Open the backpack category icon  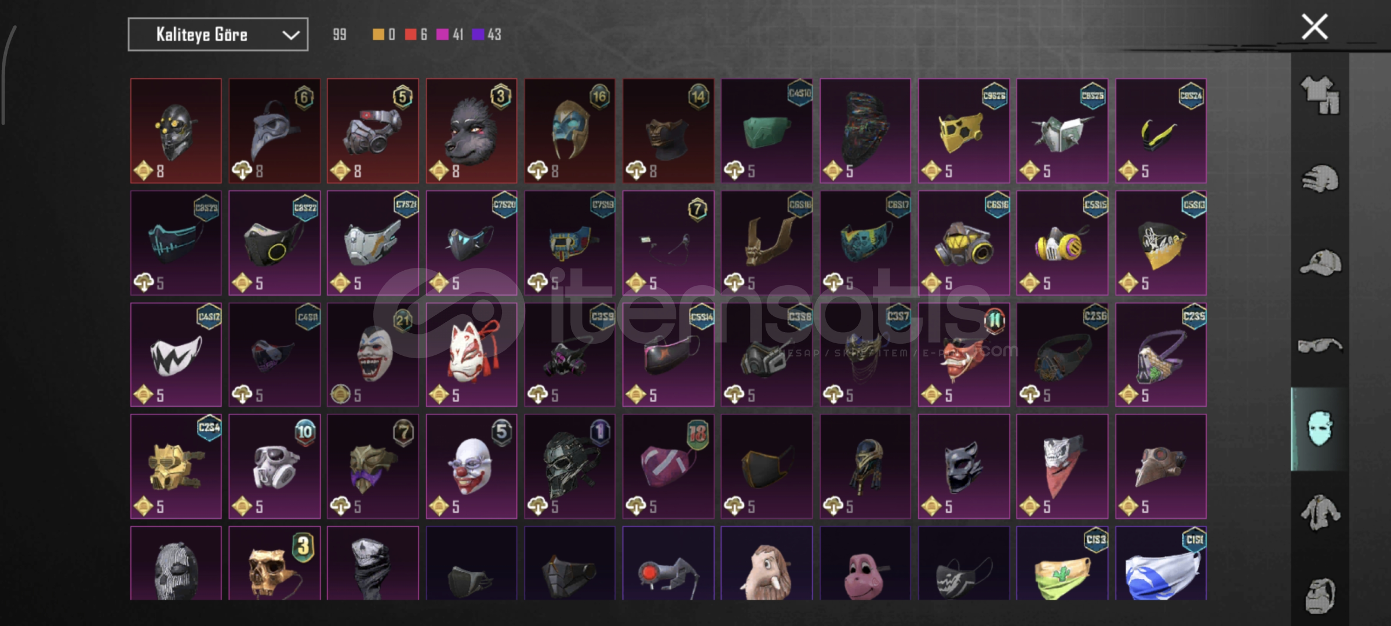click(1320, 595)
